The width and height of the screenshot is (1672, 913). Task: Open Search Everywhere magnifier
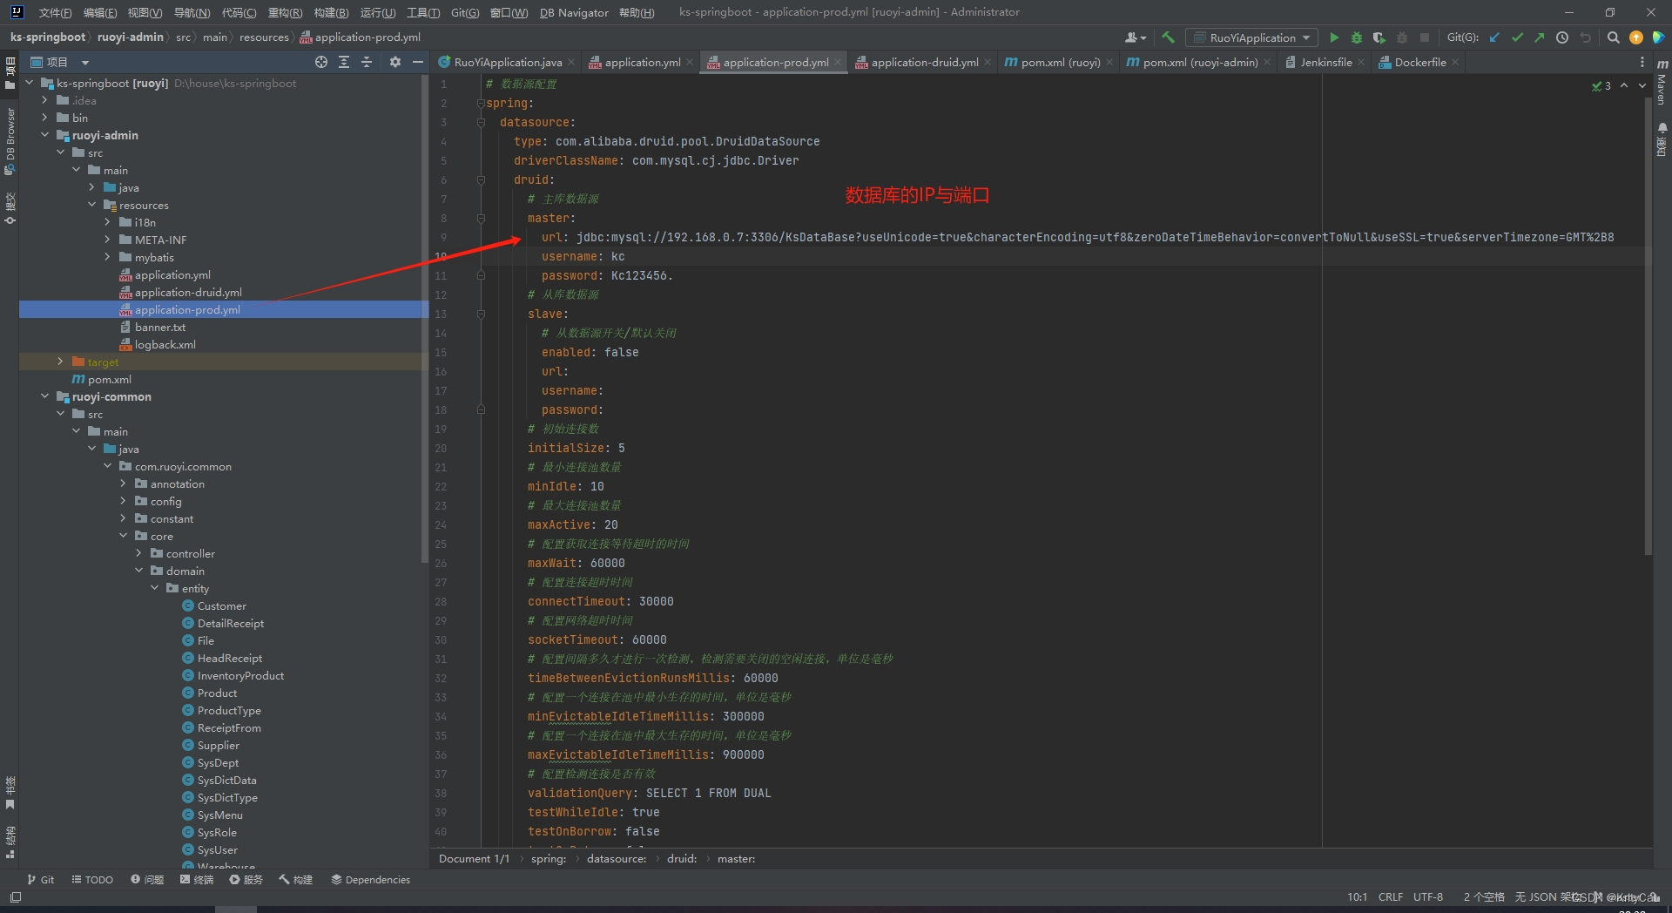click(1613, 37)
